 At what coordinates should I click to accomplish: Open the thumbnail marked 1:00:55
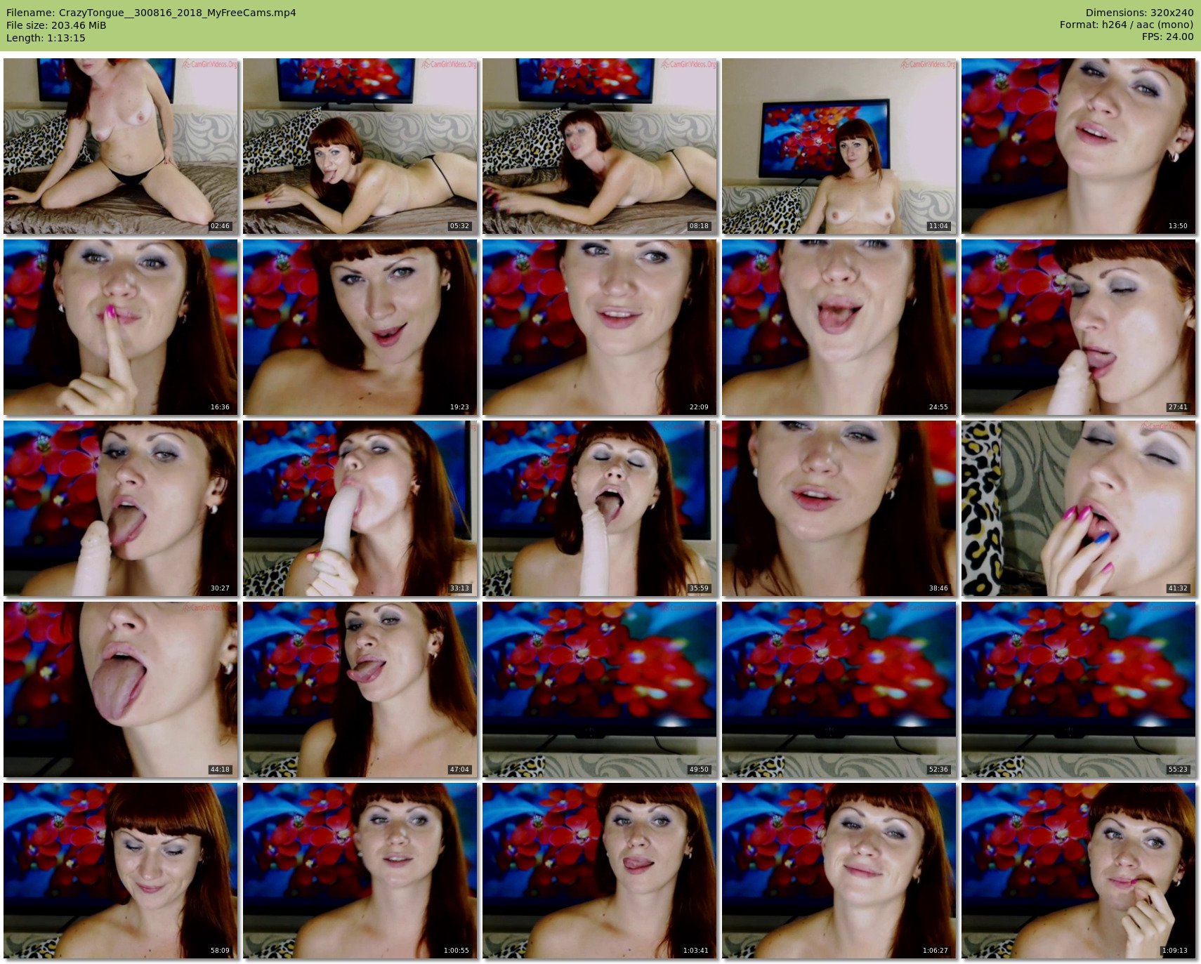(x=360, y=871)
